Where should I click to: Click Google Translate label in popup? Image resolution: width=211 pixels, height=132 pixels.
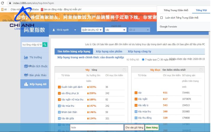(168, 27)
